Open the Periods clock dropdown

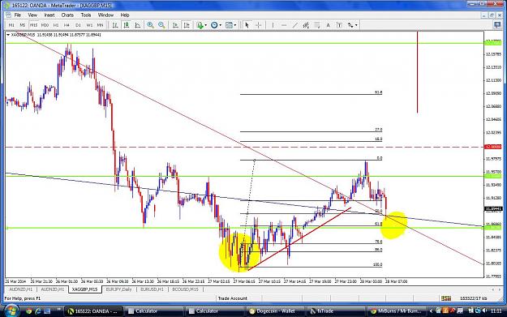click(x=216, y=25)
